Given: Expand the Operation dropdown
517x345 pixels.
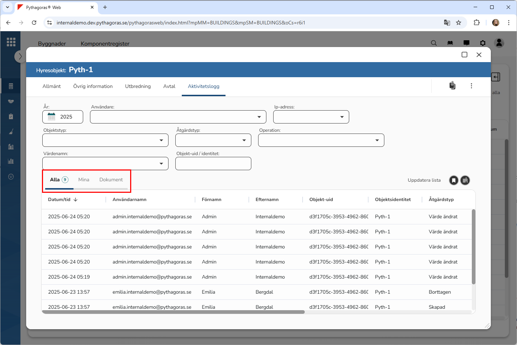Looking at the screenshot, I should [x=321, y=140].
